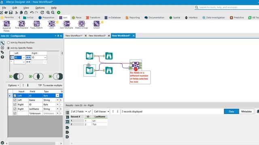Screen dimensions: 259x145
Task: Open the View menu
Action: click(26, 8)
